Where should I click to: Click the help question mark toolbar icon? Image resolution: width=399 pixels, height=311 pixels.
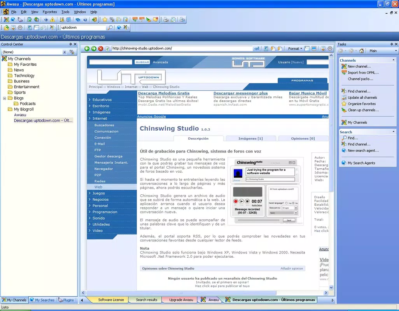(85, 19)
